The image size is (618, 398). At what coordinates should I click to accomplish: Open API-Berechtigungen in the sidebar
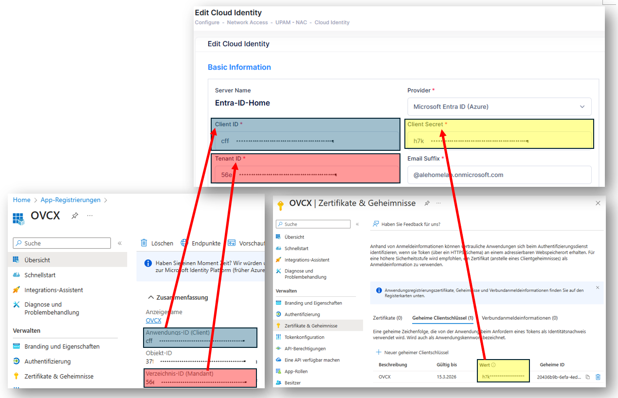point(305,348)
